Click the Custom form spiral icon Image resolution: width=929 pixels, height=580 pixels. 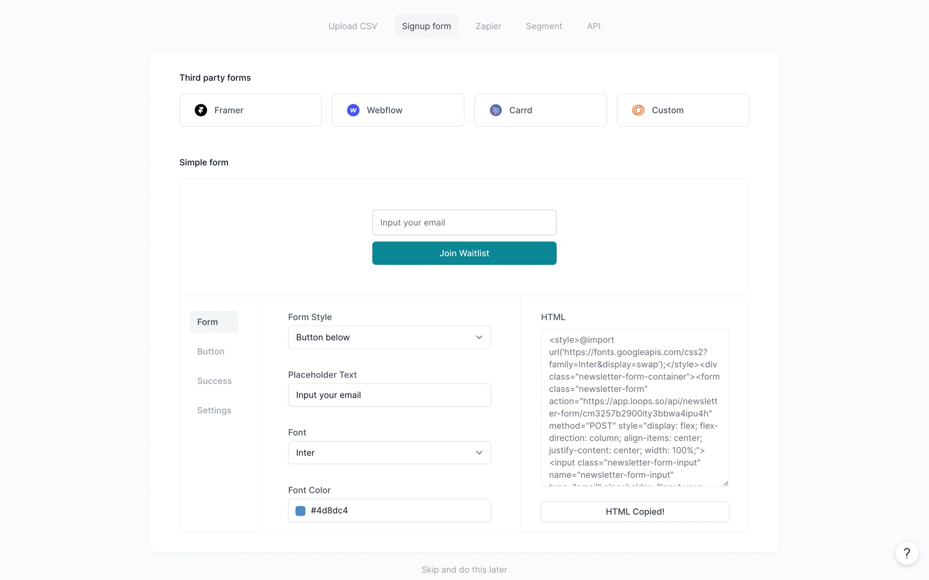[638, 110]
